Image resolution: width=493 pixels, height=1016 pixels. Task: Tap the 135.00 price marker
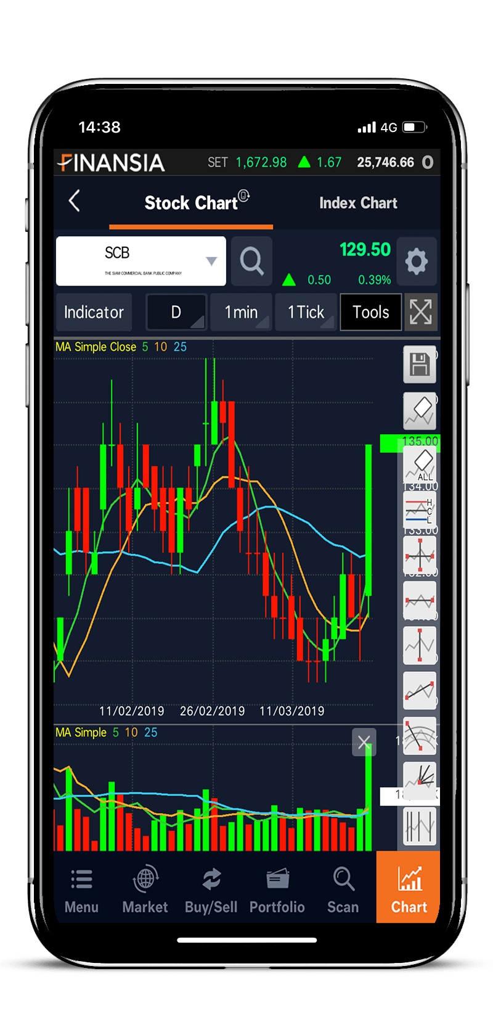[410, 442]
